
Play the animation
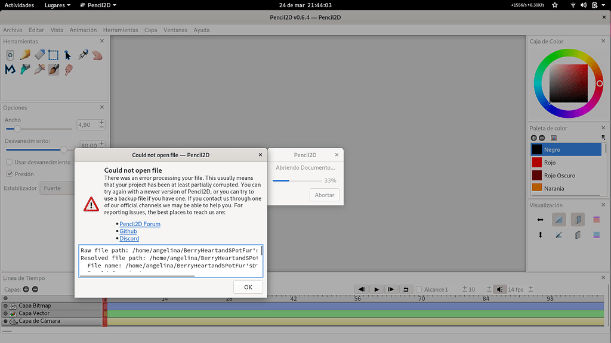coord(377,289)
